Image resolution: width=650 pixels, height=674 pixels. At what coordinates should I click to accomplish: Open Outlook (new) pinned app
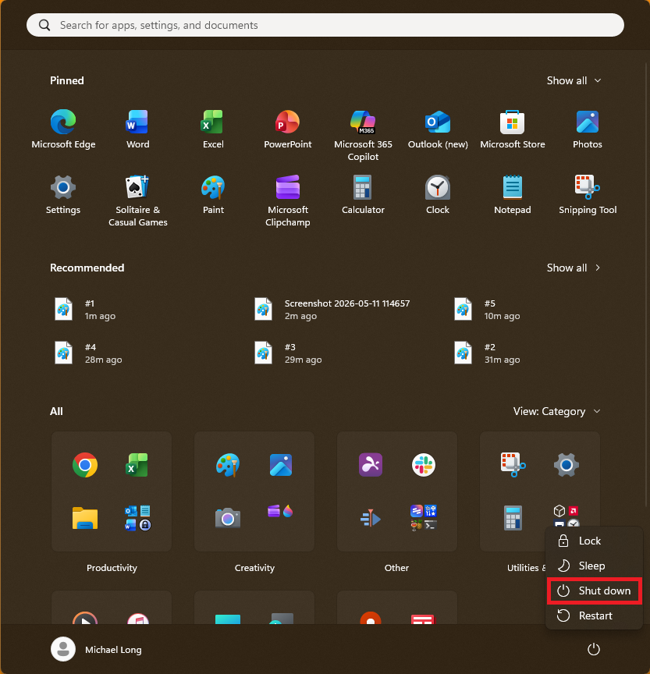[438, 129]
